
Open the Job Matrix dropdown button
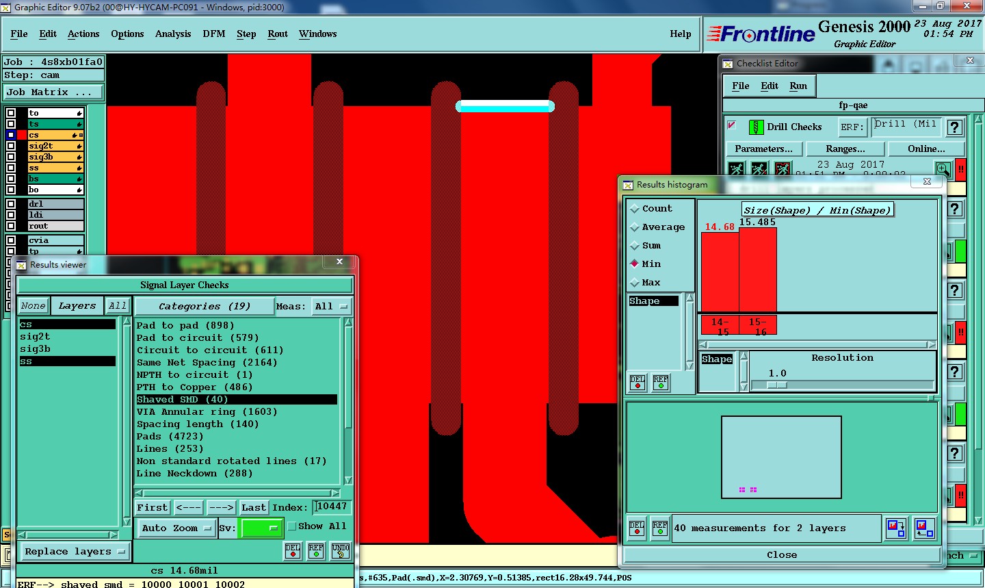coord(53,92)
